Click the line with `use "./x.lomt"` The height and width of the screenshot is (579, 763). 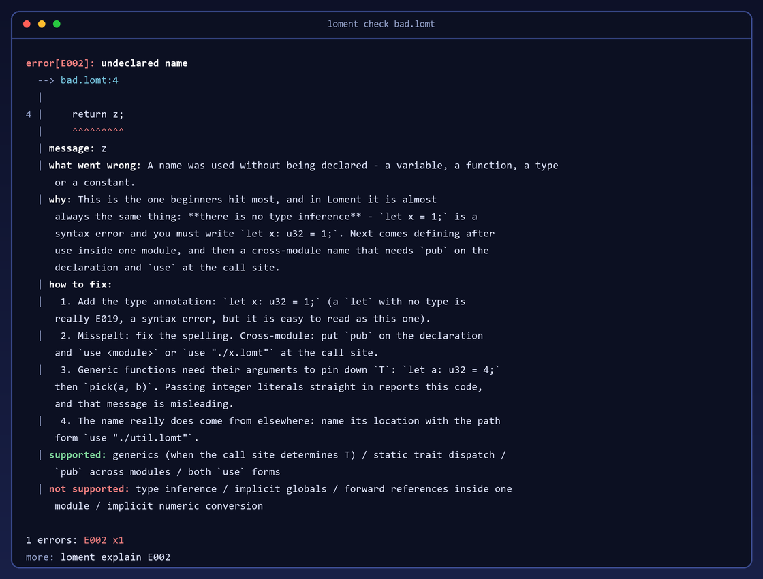click(x=217, y=353)
